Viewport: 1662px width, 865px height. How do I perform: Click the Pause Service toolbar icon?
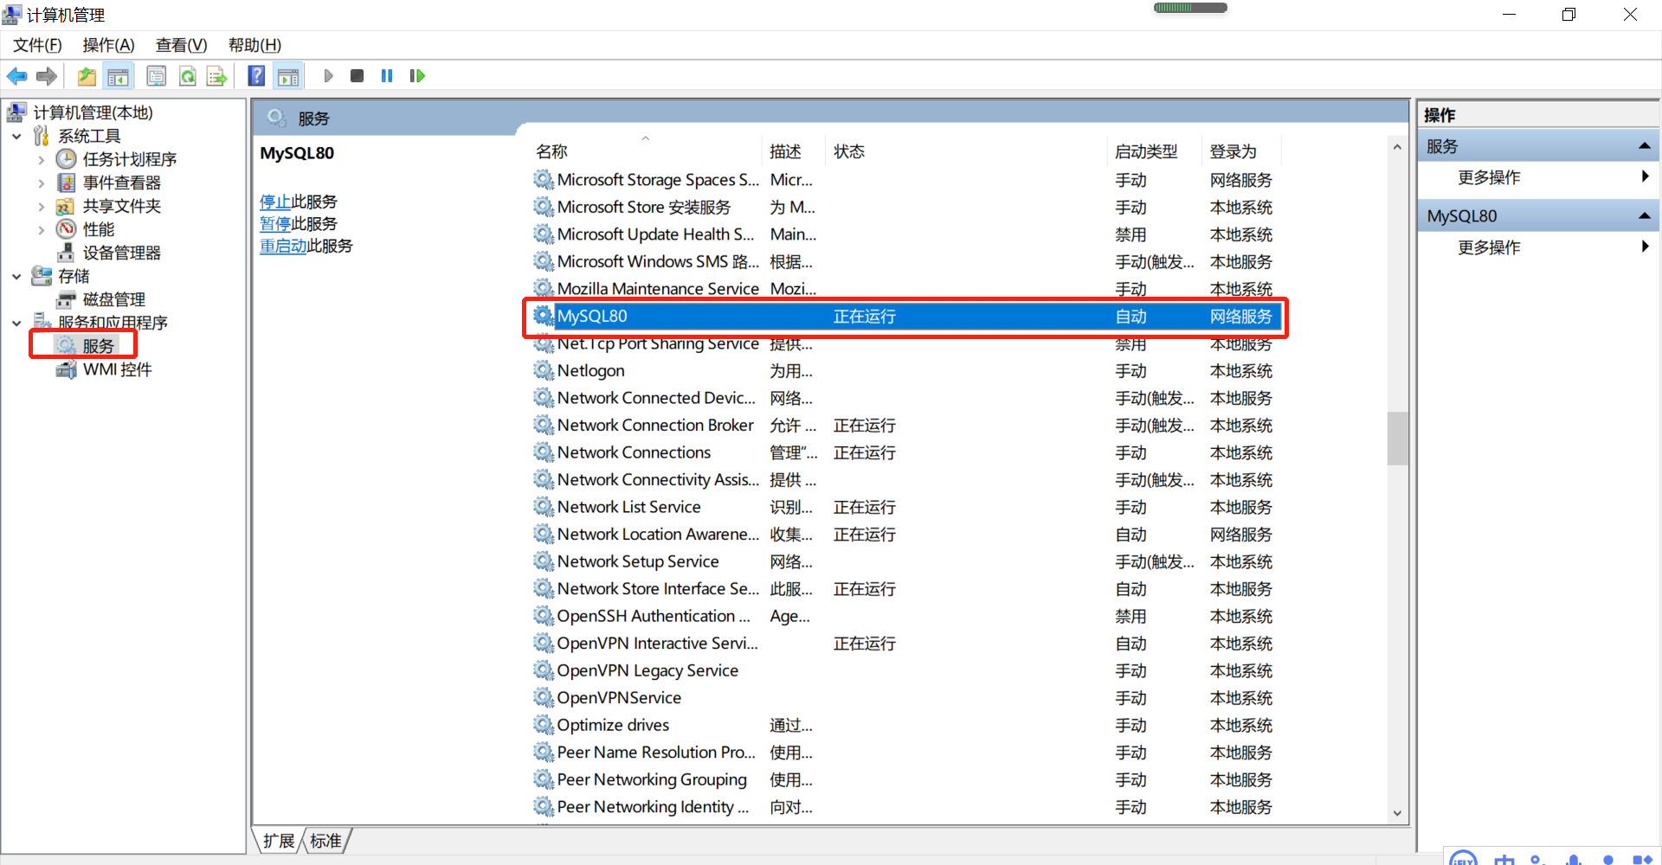[x=387, y=76]
